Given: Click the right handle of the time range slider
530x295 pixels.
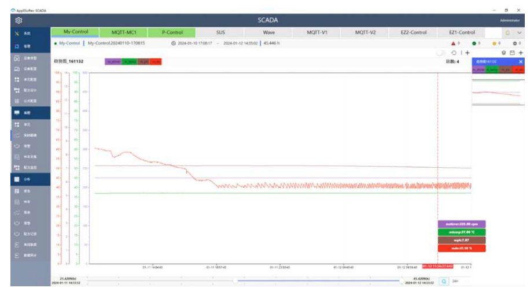Looking at the screenshot, I should pos(403,281).
